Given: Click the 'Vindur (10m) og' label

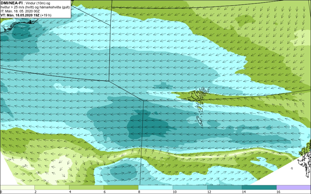Looking at the screenshot, I should 38,3.
